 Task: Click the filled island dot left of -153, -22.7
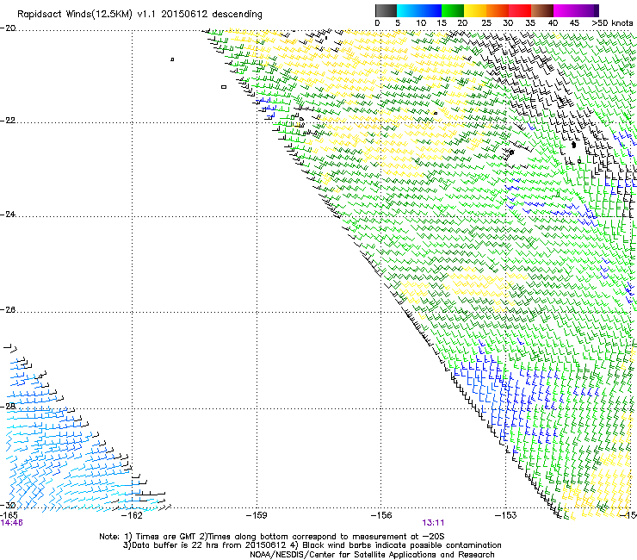(512, 152)
